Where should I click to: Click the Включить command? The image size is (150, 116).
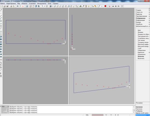(141, 58)
